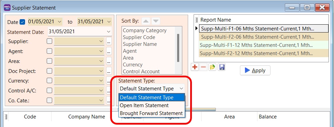Select Area in Sort By list

[x=128, y=58]
